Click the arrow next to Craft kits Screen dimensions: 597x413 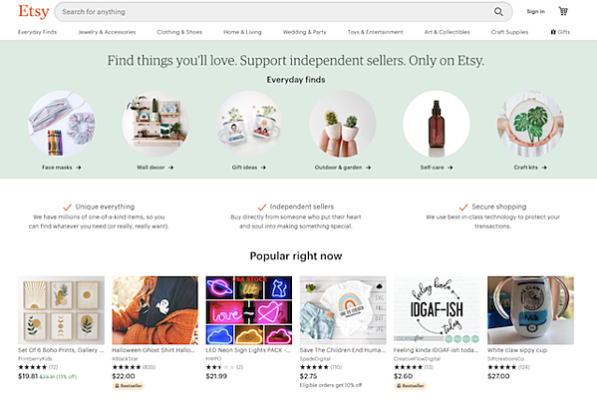pos(544,168)
